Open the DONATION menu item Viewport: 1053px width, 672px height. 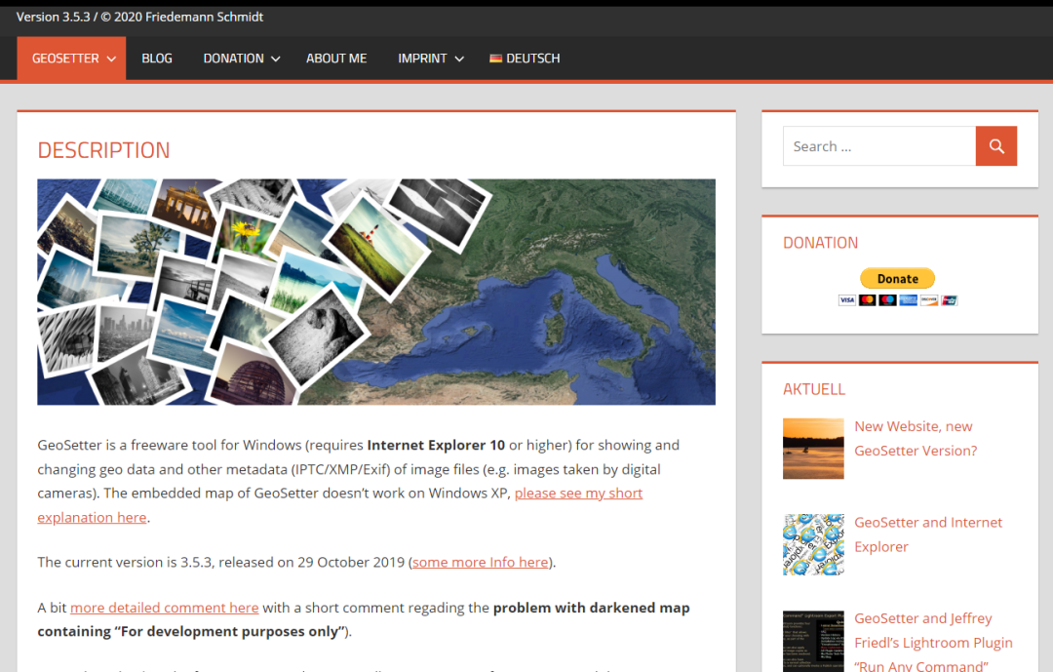pos(233,59)
